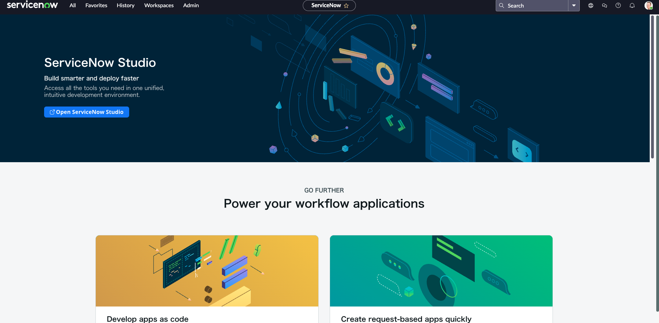
Task: Click the GO FURTHER label
Action: click(324, 190)
